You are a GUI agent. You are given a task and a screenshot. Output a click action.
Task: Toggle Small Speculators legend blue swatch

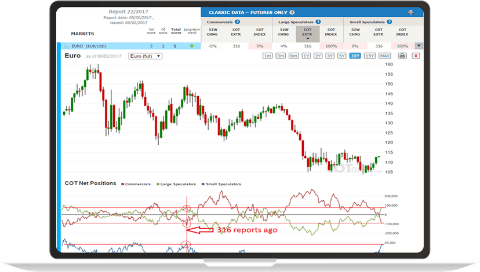coord(203,184)
